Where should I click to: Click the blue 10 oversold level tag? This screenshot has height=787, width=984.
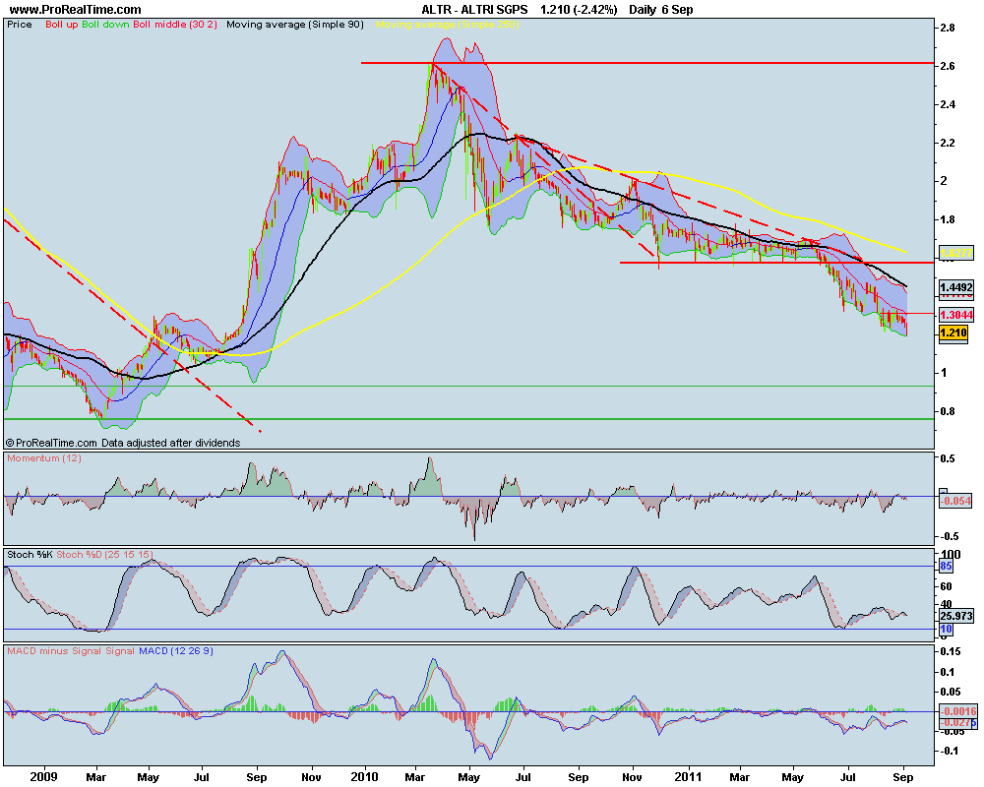tap(946, 629)
